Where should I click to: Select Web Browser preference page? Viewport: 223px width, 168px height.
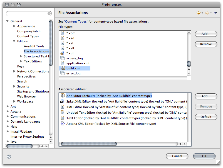pos(26,96)
